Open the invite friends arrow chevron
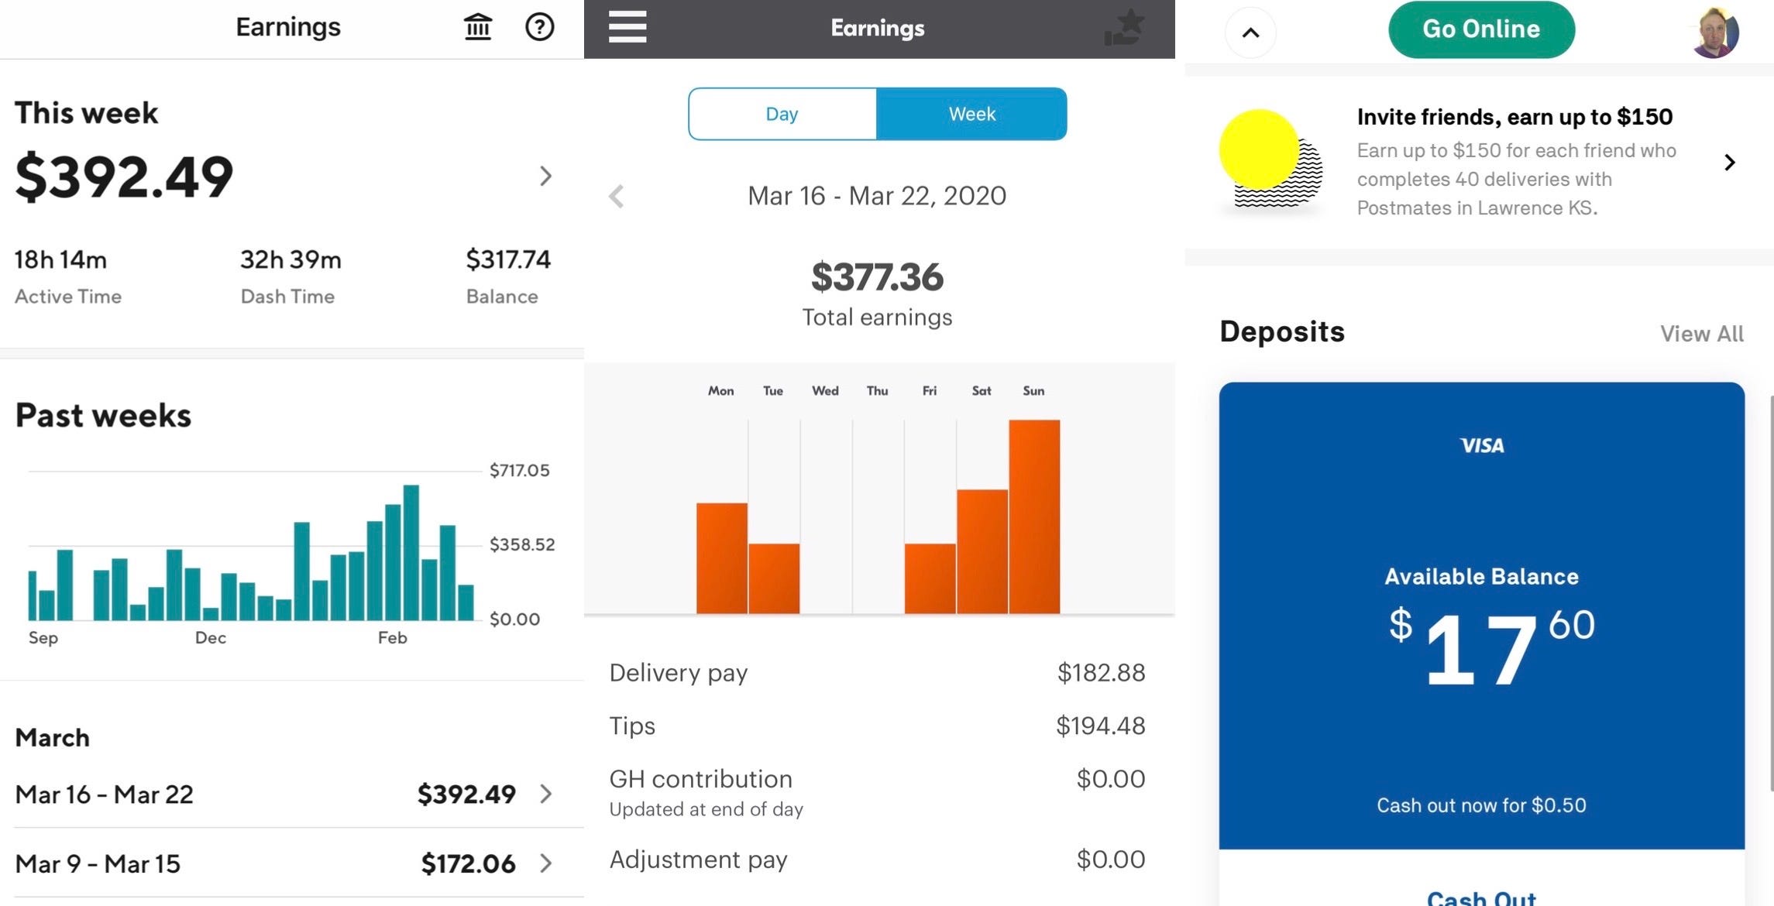The image size is (1774, 906). point(1730,162)
